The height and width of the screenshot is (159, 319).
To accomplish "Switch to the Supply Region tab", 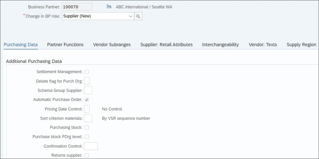I will [301, 45].
